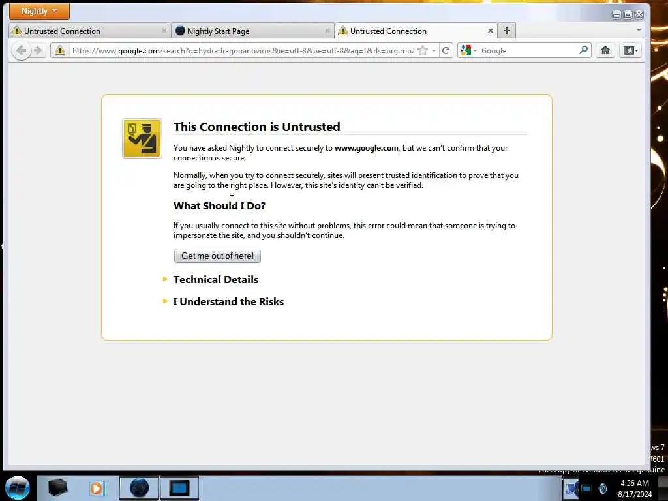Click the google.com URL address field
The height and width of the screenshot is (501, 668).
(x=243, y=51)
